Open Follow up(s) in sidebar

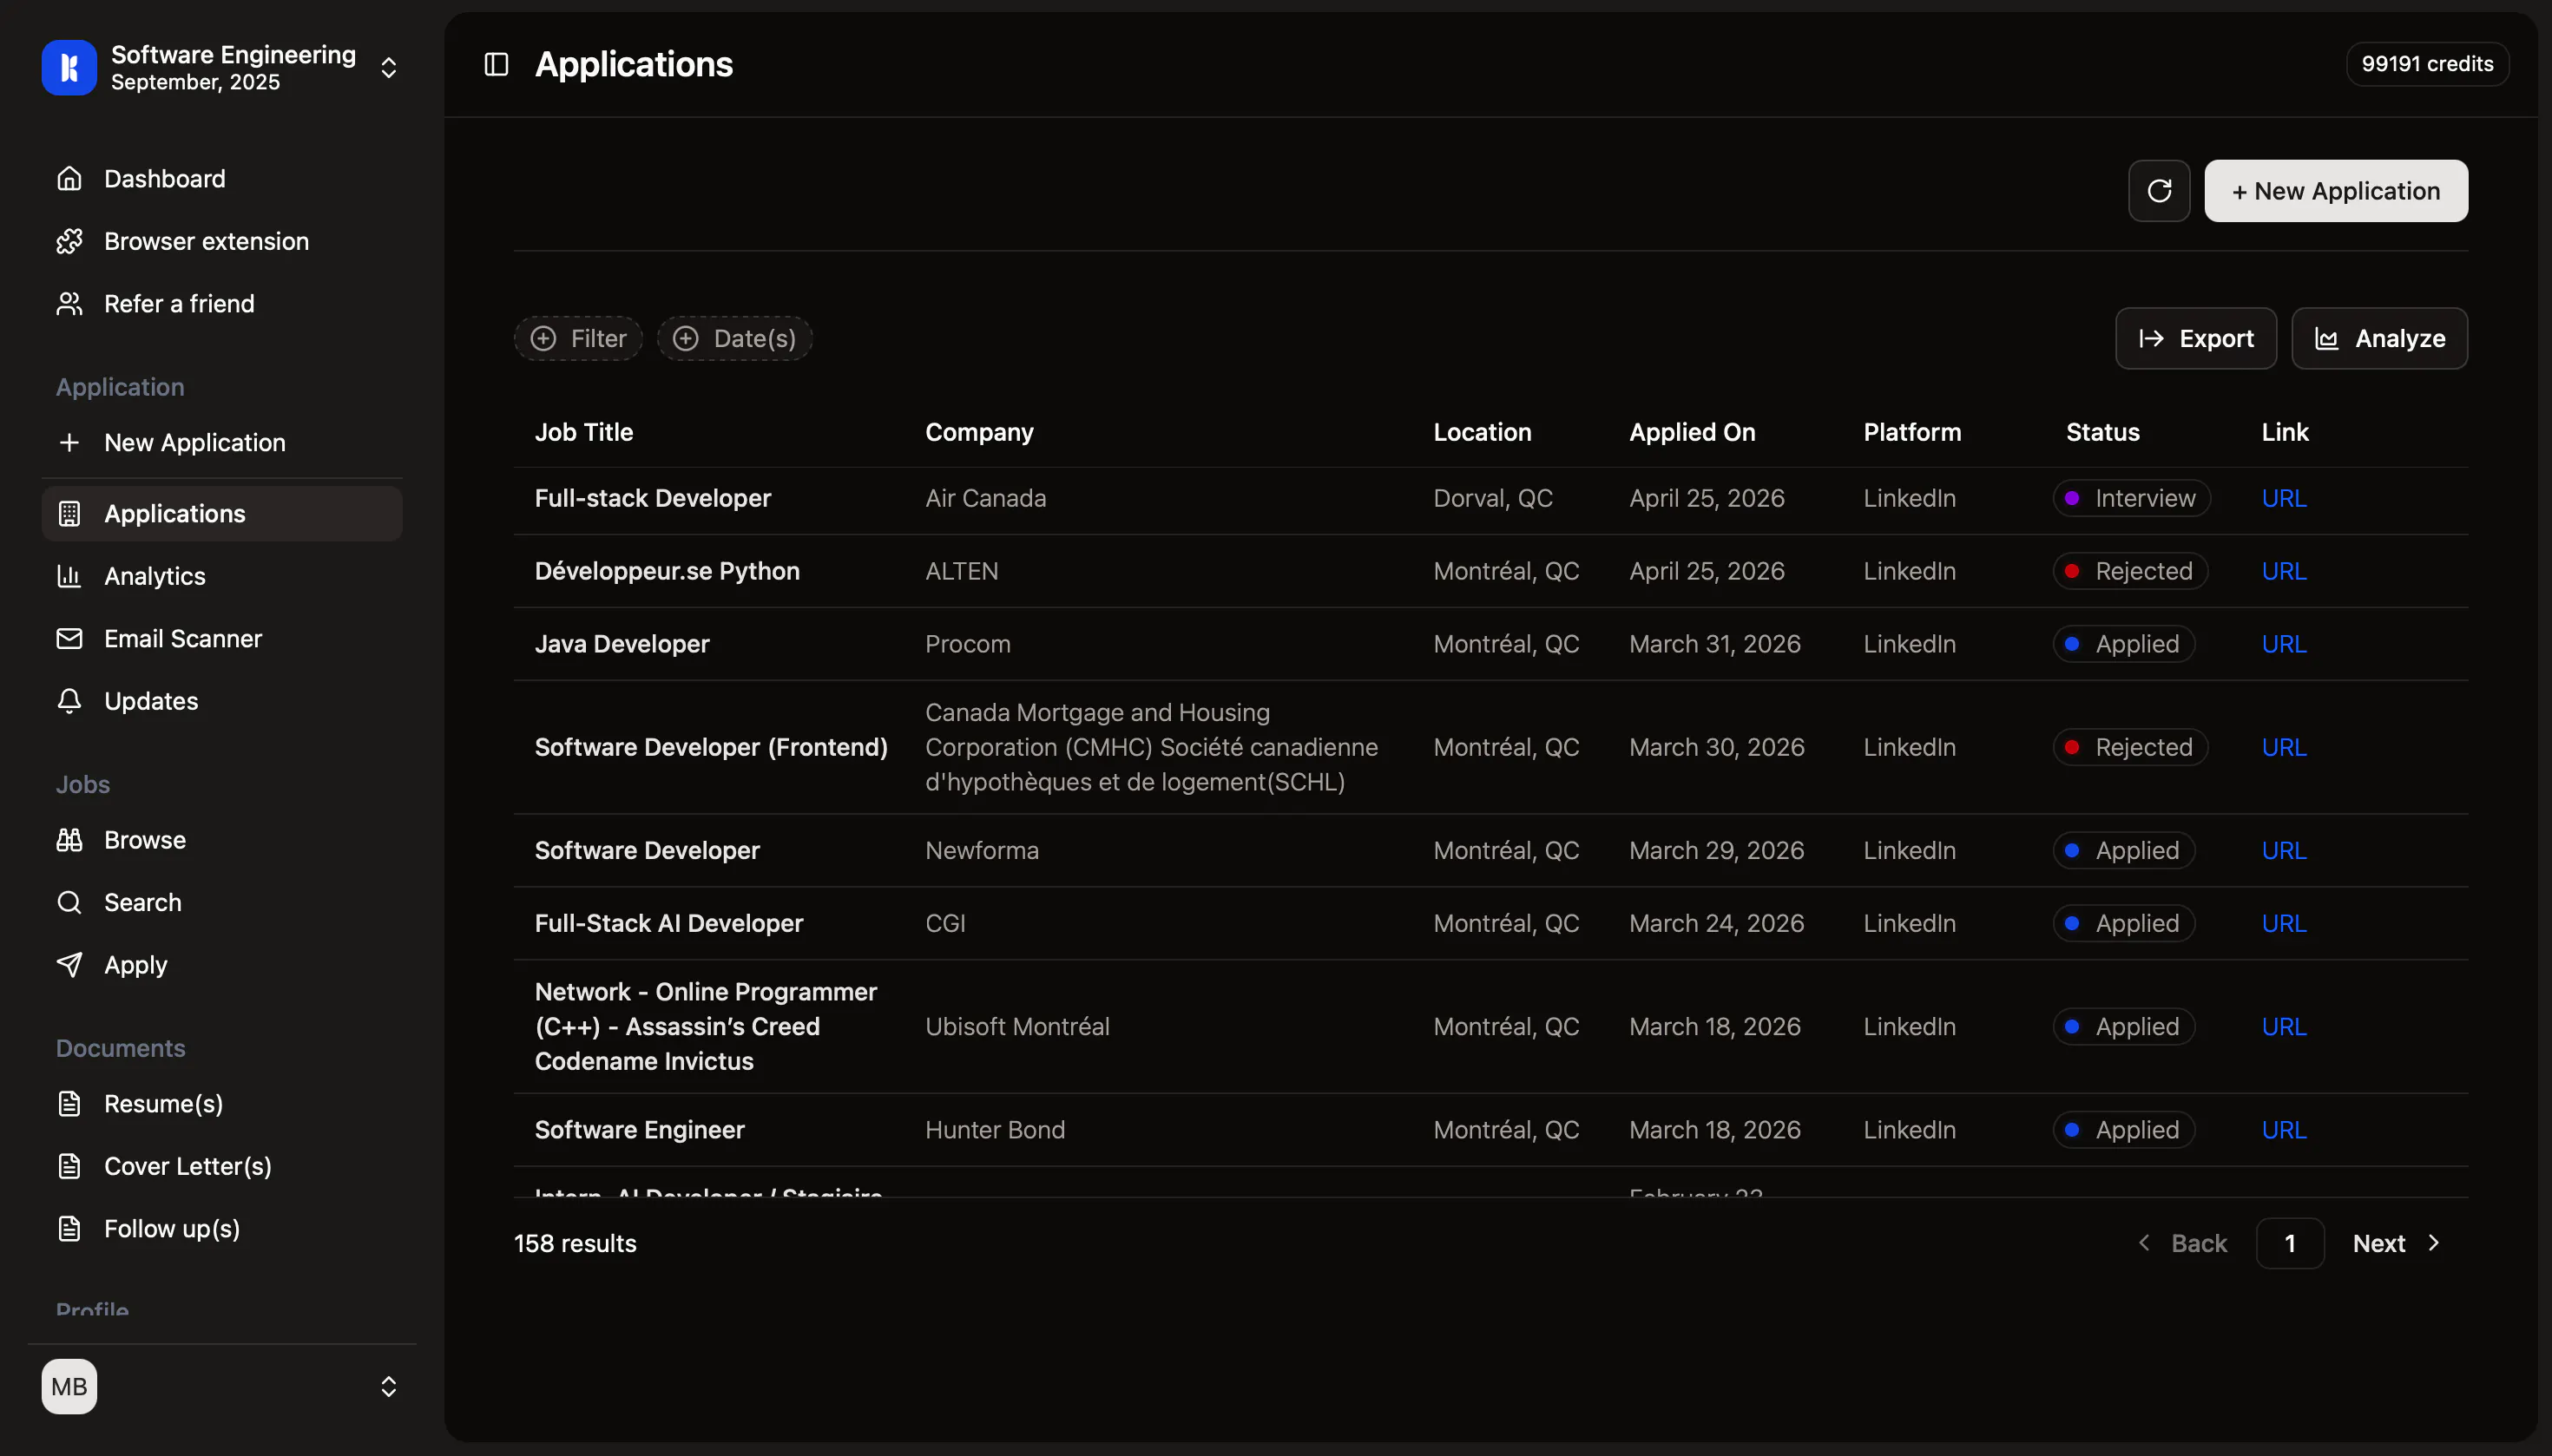click(222, 1228)
